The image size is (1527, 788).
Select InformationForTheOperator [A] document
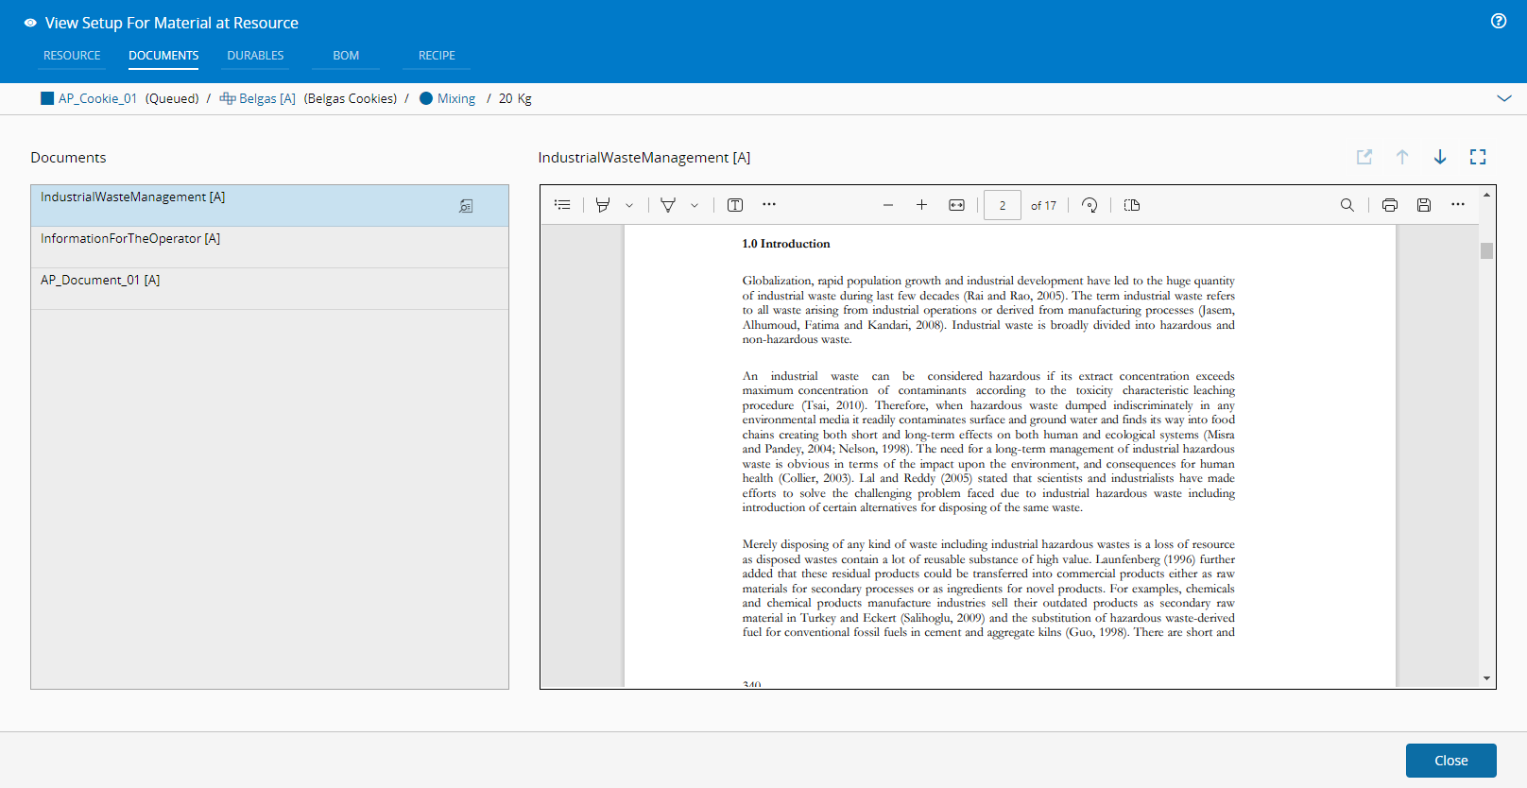[x=130, y=239]
